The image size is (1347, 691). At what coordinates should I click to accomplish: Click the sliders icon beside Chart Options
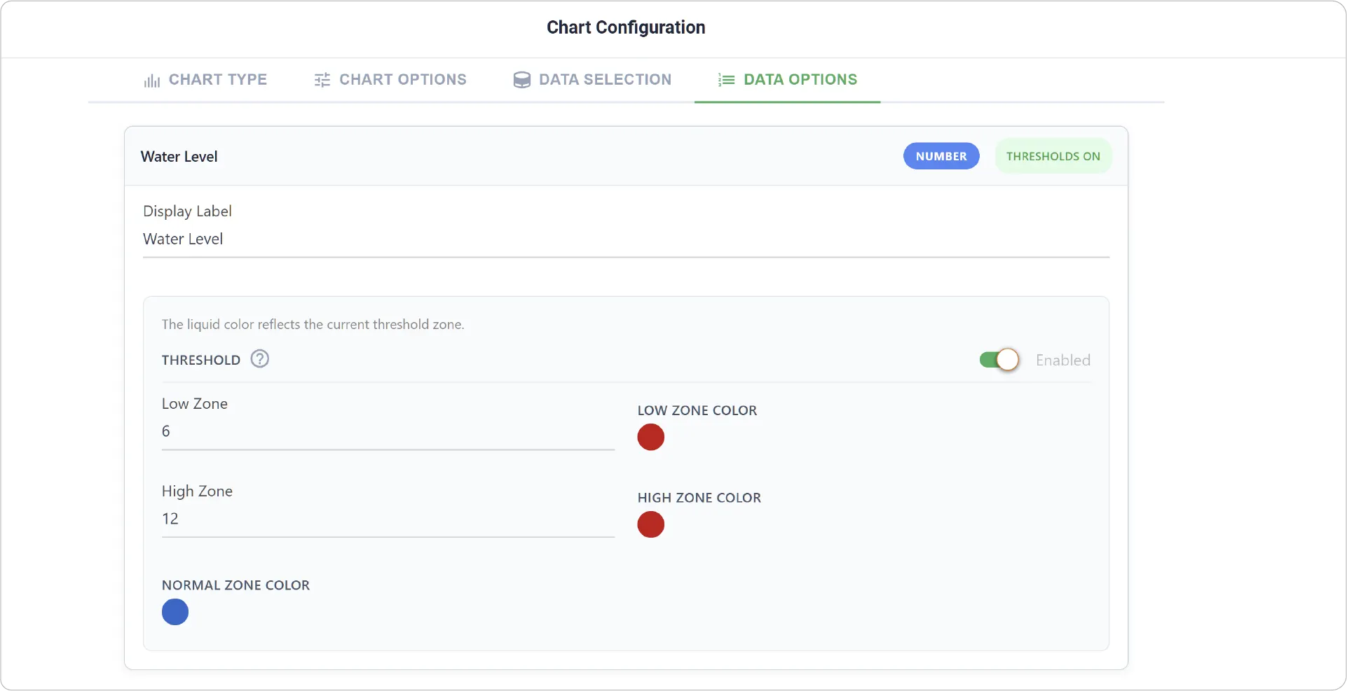(x=322, y=80)
